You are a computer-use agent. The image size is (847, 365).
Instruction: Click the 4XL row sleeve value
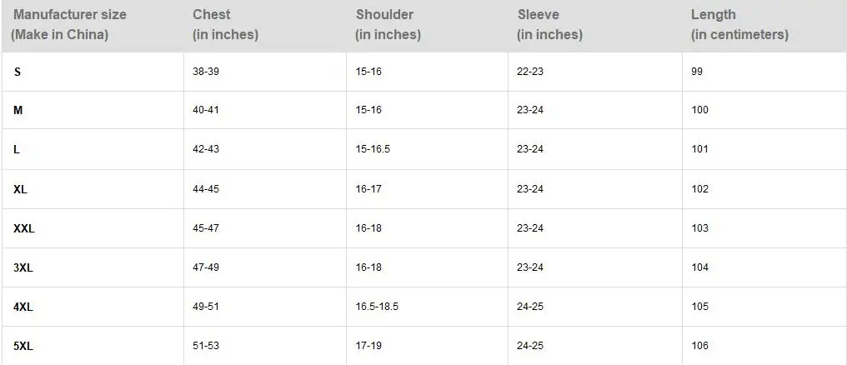click(530, 307)
